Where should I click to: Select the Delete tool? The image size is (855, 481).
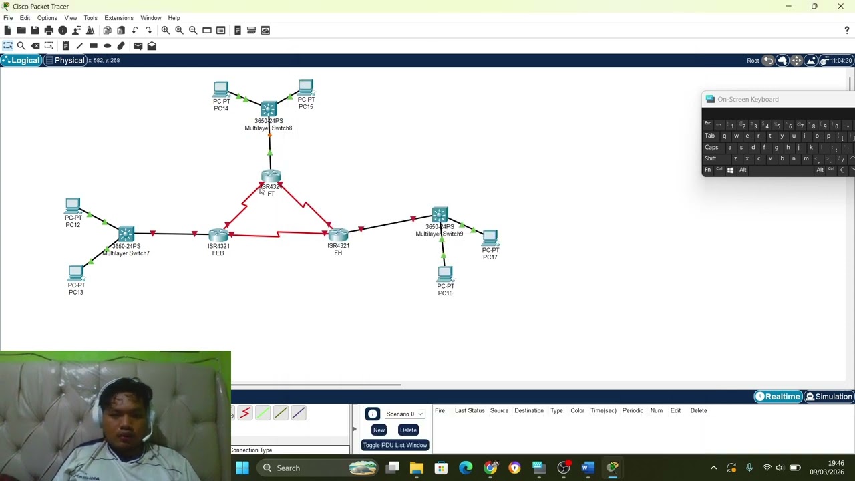[x=35, y=45]
